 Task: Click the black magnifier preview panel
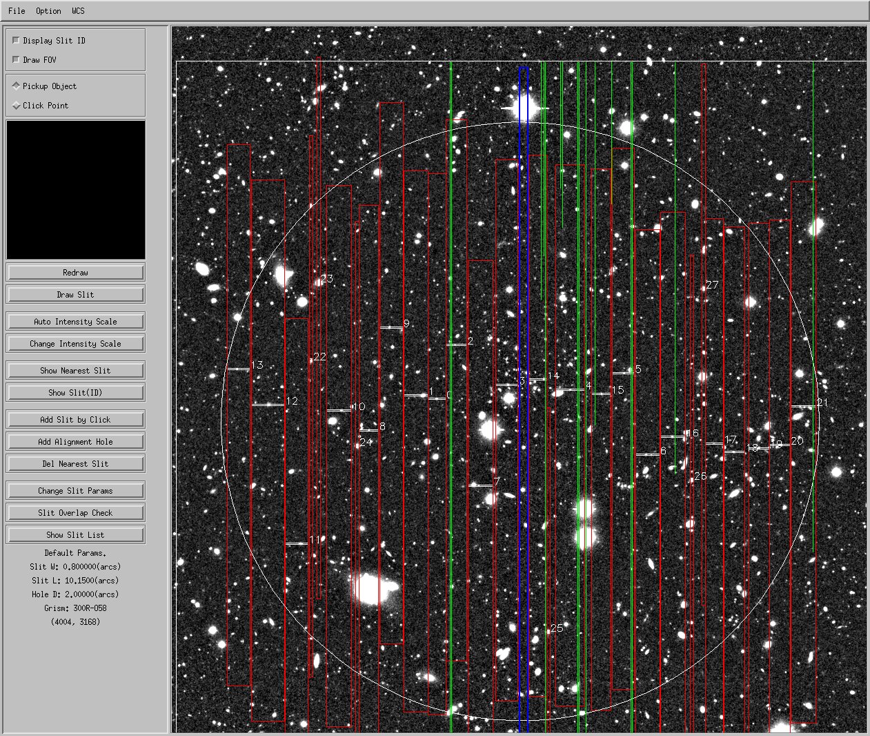point(76,191)
